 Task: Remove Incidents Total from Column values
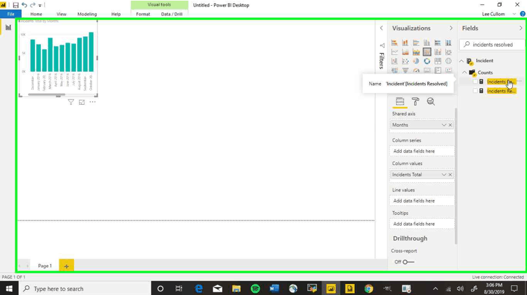(450, 175)
